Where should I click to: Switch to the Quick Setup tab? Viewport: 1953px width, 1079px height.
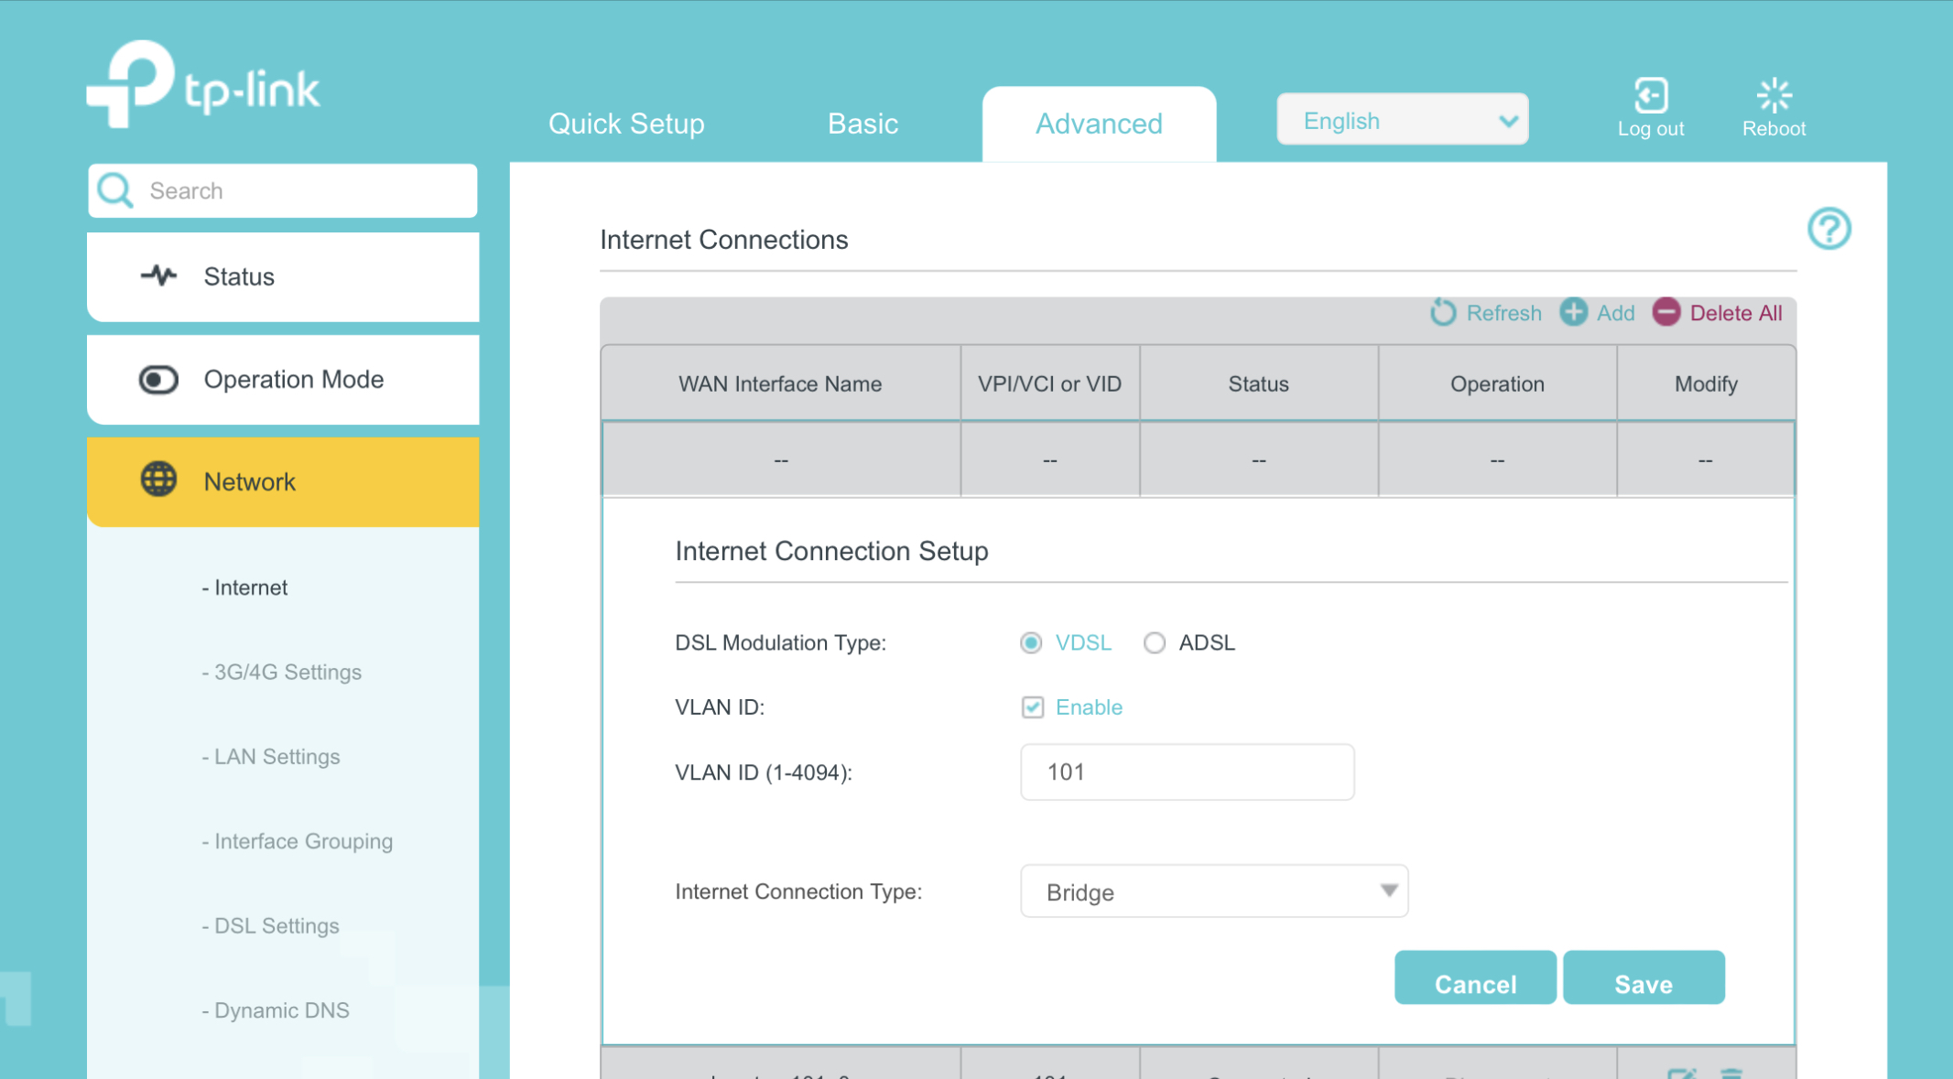coord(625,124)
